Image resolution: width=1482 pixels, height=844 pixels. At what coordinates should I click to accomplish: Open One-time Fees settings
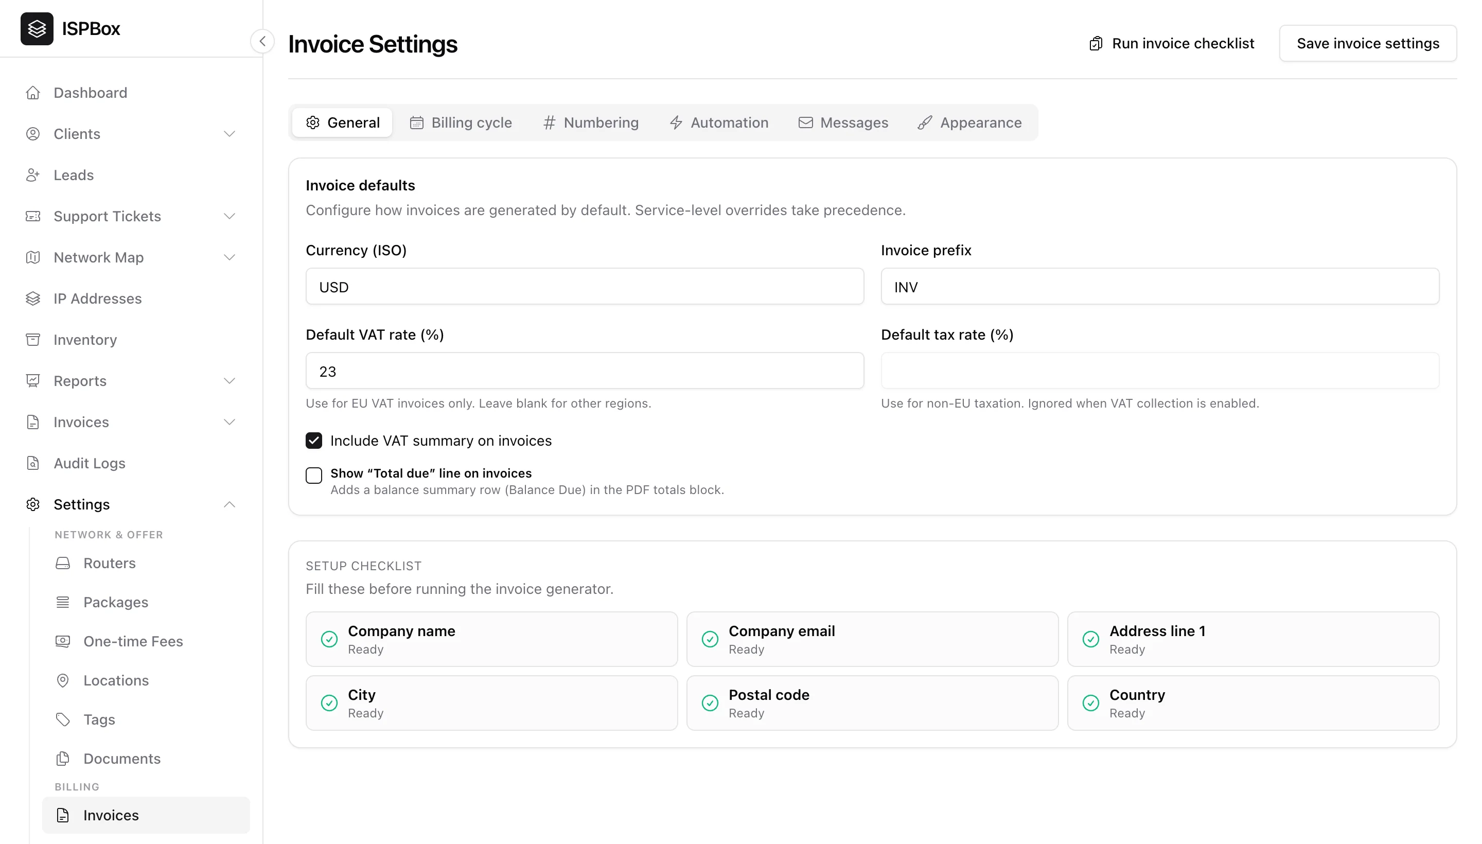coord(146,641)
